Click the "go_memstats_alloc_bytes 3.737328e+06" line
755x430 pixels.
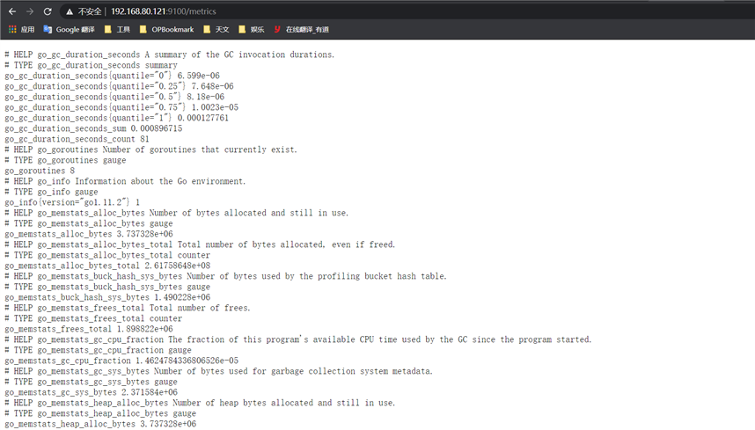[x=89, y=235]
